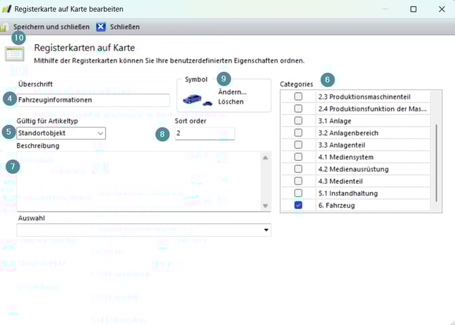
Task: Click the Ändern... symbol link
Action: (232, 92)
